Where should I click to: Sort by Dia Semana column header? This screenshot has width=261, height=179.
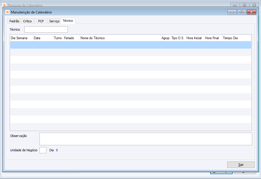22,38
